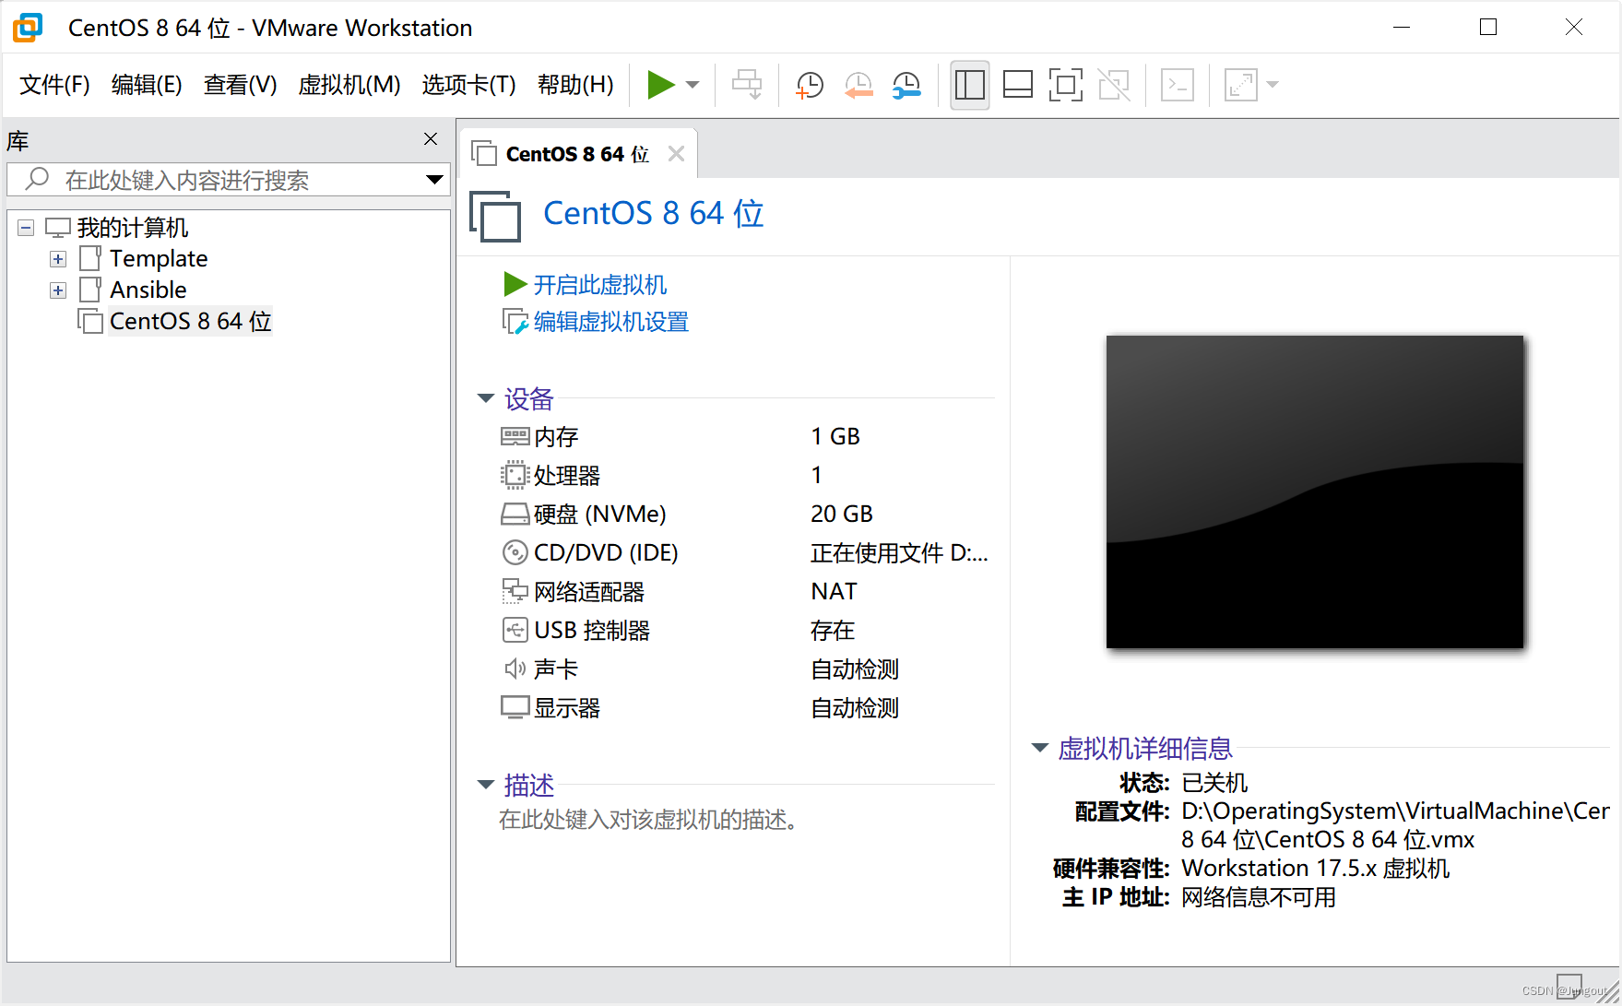Select Ansible in library tree

click(148, 290)
